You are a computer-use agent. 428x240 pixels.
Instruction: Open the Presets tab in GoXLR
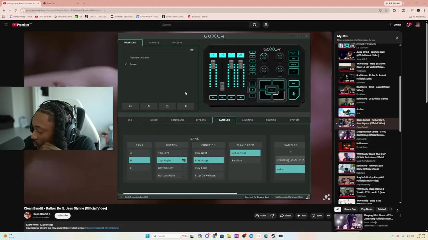click(x=177, y=43)
